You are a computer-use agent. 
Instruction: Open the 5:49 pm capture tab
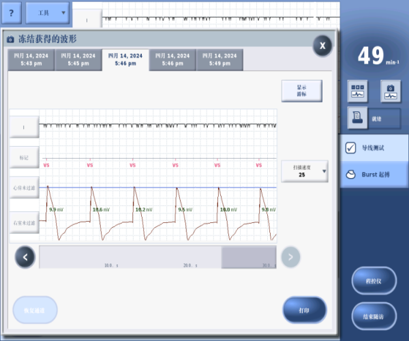219,59
